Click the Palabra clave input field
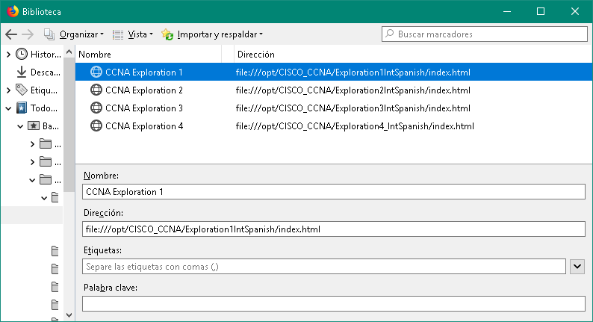The width and height of the screenshot is (593, 322). tap(334, 304)
